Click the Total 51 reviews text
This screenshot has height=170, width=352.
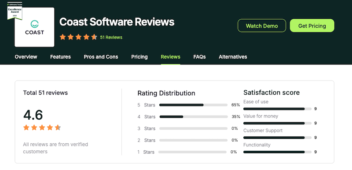pos(45,92)
